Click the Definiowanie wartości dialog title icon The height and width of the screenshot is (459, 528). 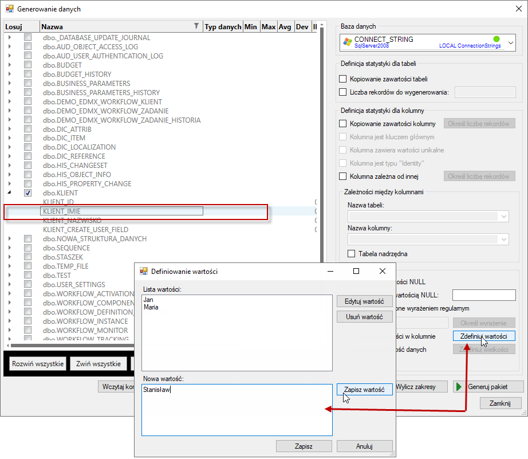[x=144, y=271]
